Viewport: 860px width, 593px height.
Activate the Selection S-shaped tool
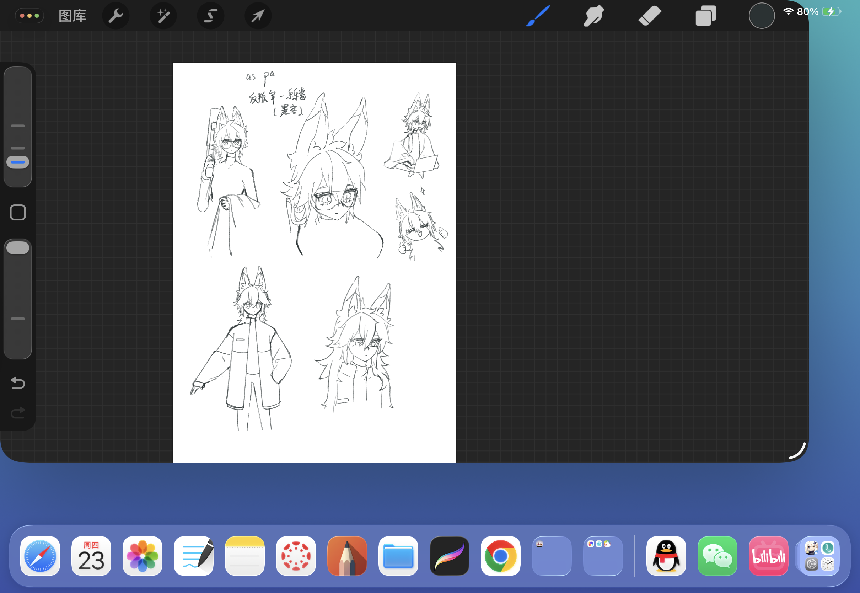[x=210, y=16]
